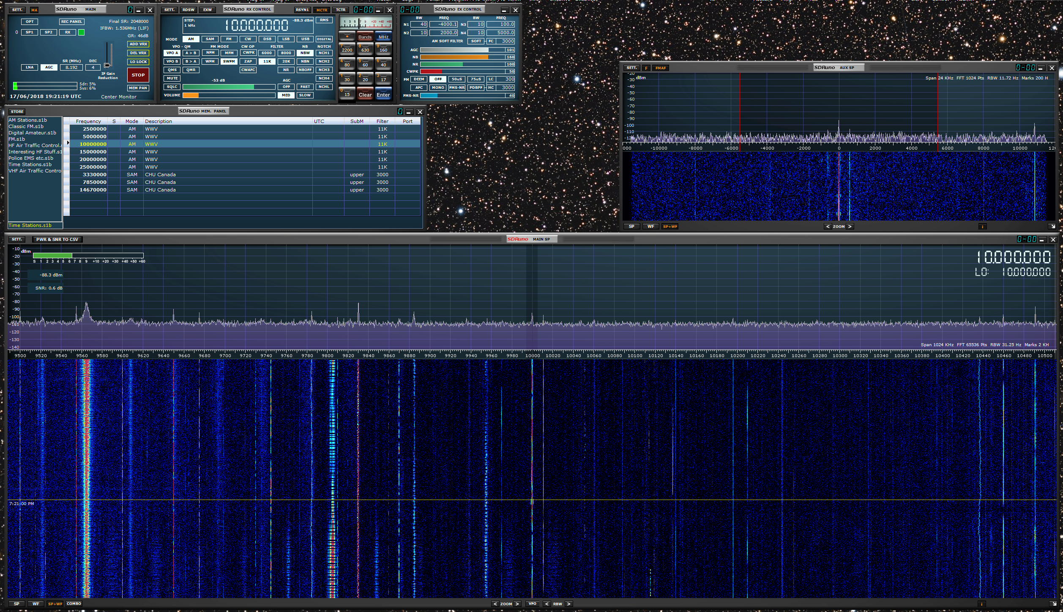Zoom in in MAIN SP window
The height and width of the screenshot is (612, 1063).
(517, 604)
